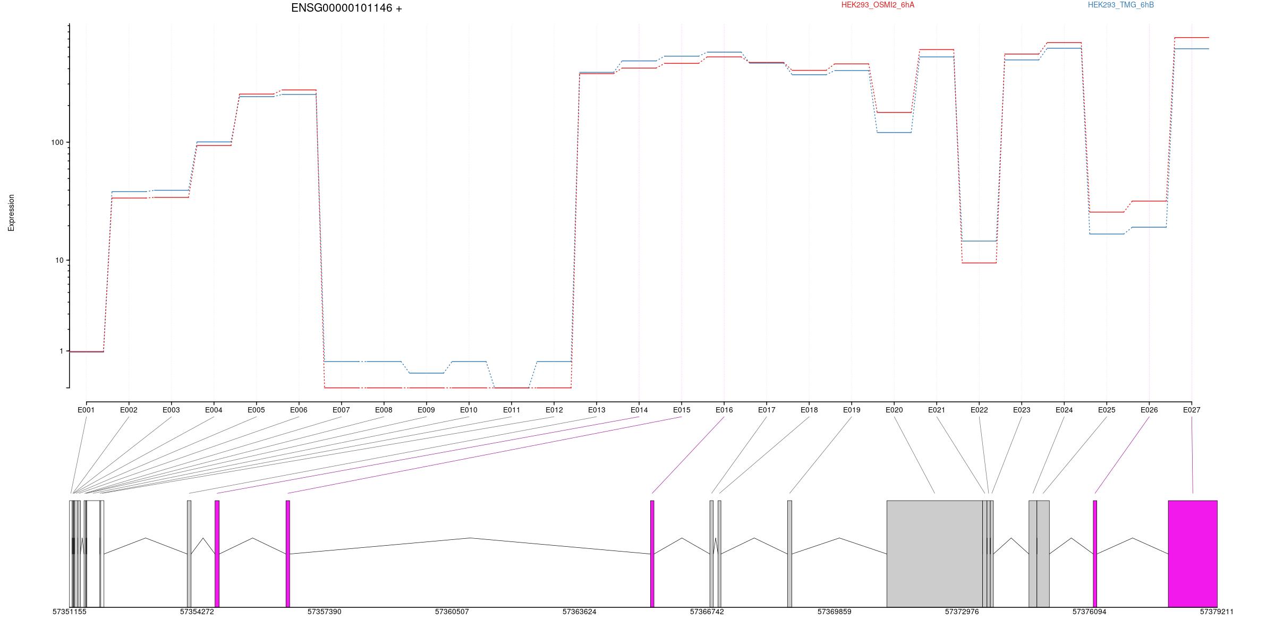The image size is (1275, 637).
Task: Click the narrow magenta E026 exon bar
Action: click(x=1095, y=554)
